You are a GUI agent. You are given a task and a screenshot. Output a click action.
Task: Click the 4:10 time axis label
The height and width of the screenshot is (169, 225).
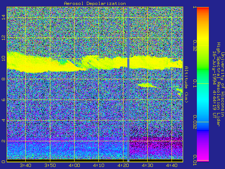[x=98, y=165]
